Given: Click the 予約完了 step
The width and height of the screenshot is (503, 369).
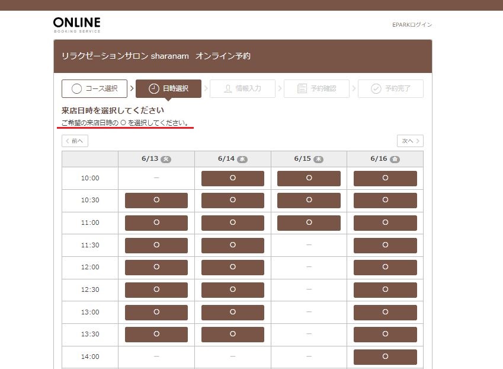Looking at the screenshot, I should click(x=390, y=89).
